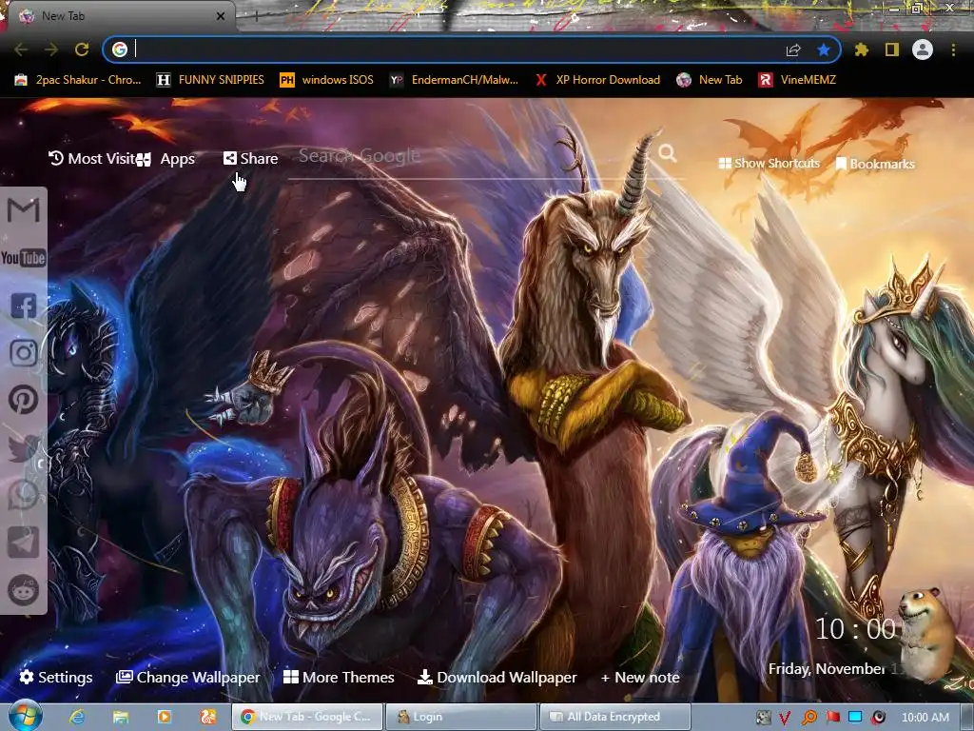Viewport: 974px width, 731px height.
Task: Open the VineMEMZ bookmark
Action: click(x=797, y=80)
